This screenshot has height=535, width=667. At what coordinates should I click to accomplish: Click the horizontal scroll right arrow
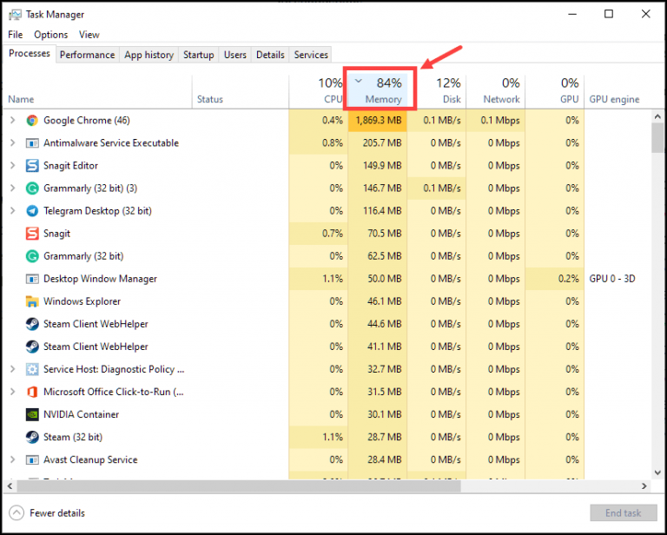click(644, 485)
